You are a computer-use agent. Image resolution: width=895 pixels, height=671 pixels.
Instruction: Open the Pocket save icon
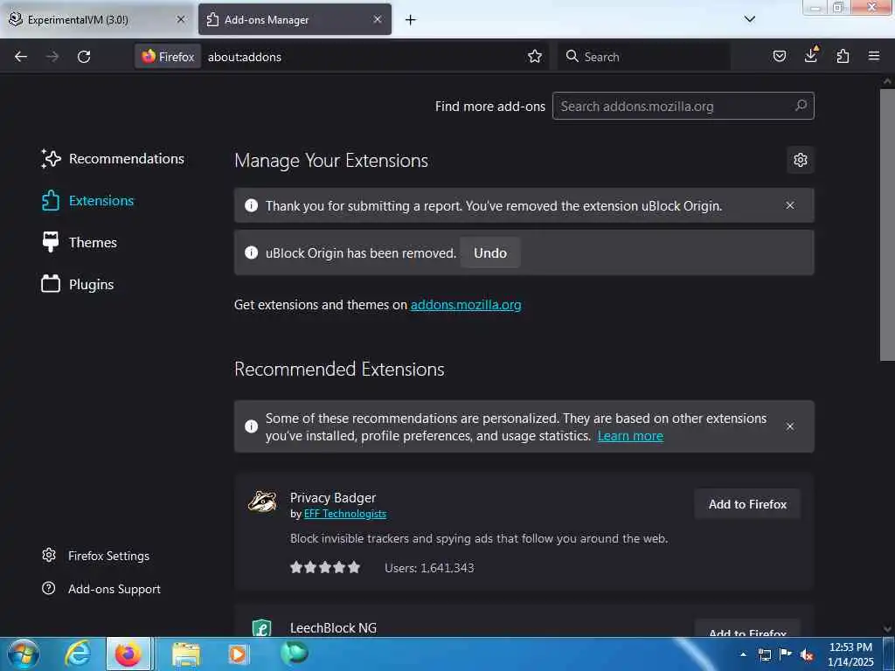(779, 56)
